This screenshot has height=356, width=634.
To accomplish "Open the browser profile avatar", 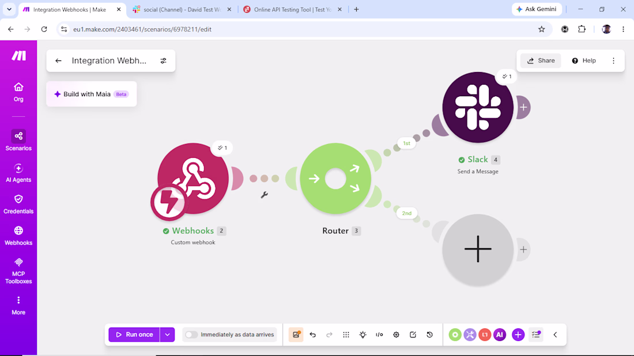I will pyautogui.click(x=606, y=29).
